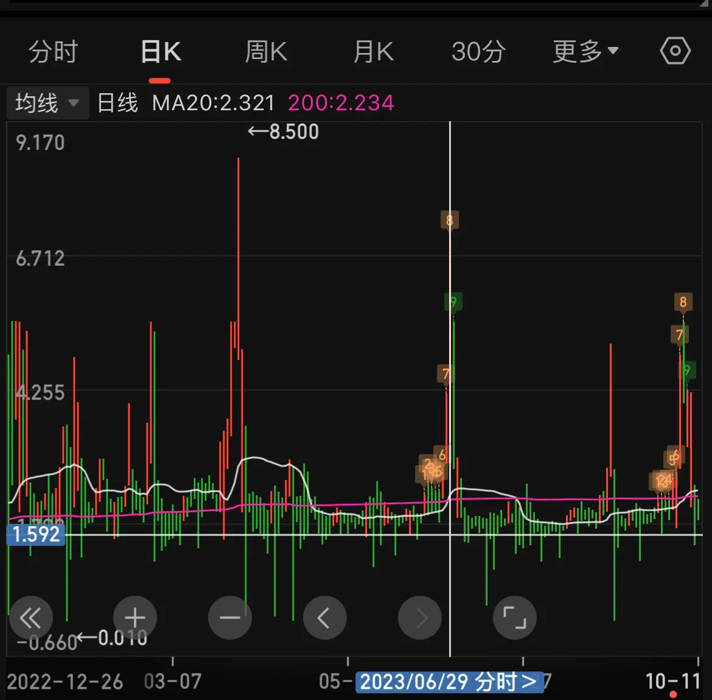
Task: Click the zoom-in plus icon
Action: [x=134, y=618]
